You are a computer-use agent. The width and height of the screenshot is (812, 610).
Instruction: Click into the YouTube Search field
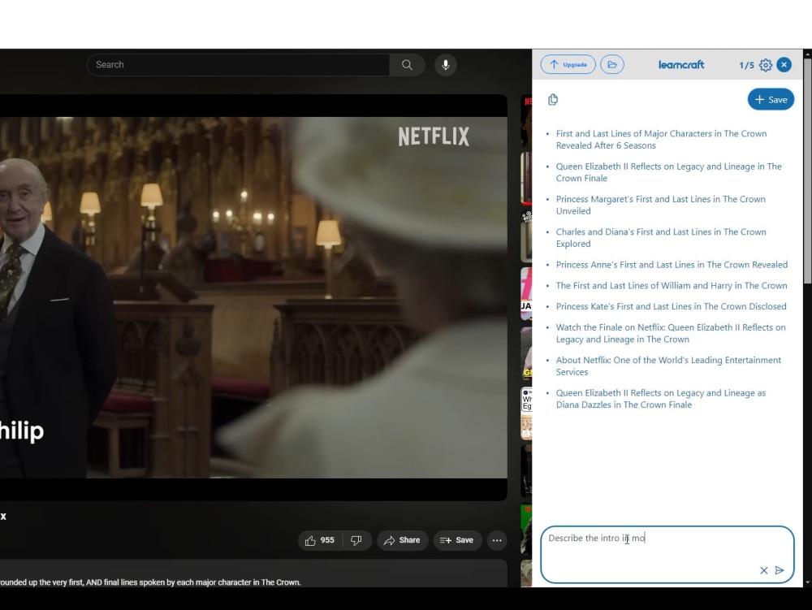[x=238, y=65]
